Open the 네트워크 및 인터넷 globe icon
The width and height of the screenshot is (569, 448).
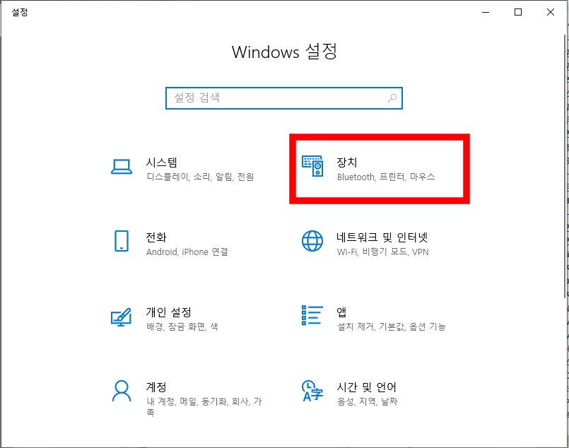point(312,241)
